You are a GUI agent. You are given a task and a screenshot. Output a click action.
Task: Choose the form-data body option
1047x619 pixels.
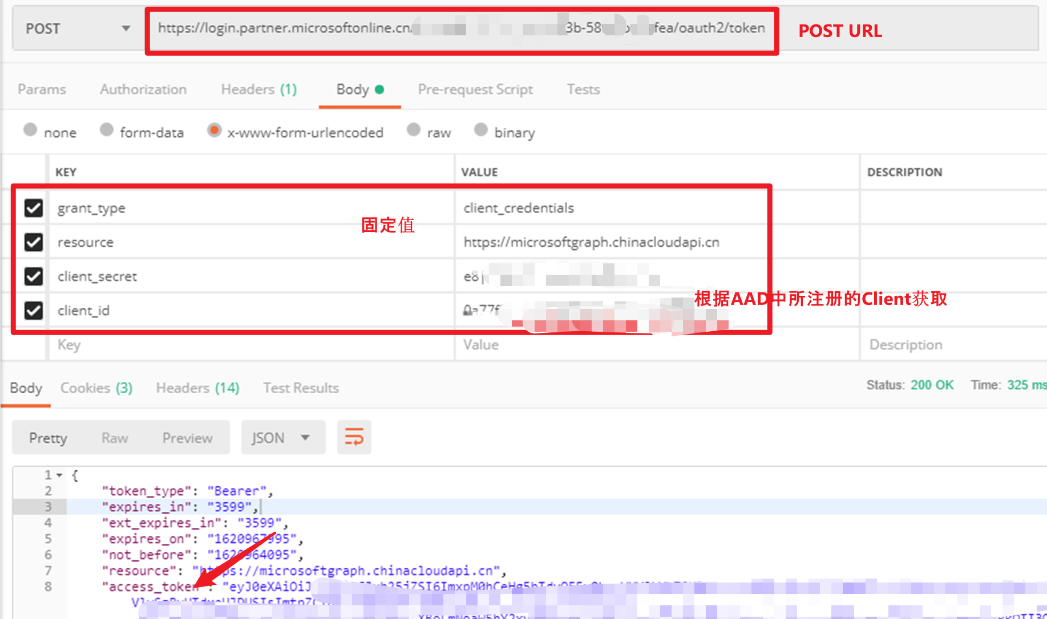[107, 131]
